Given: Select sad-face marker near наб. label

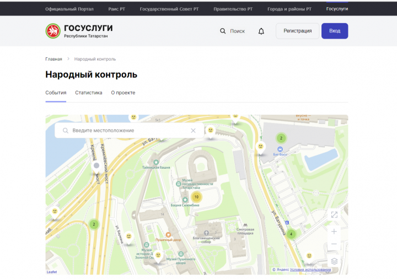Looking at the screenshot, I should click(x=55, y=213).
